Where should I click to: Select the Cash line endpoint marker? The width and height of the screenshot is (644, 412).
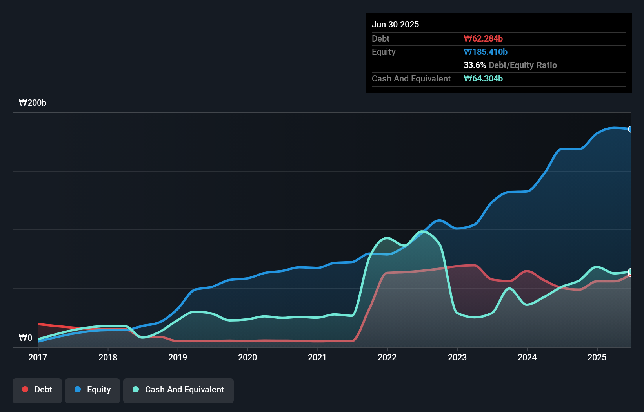coord(630,271)
